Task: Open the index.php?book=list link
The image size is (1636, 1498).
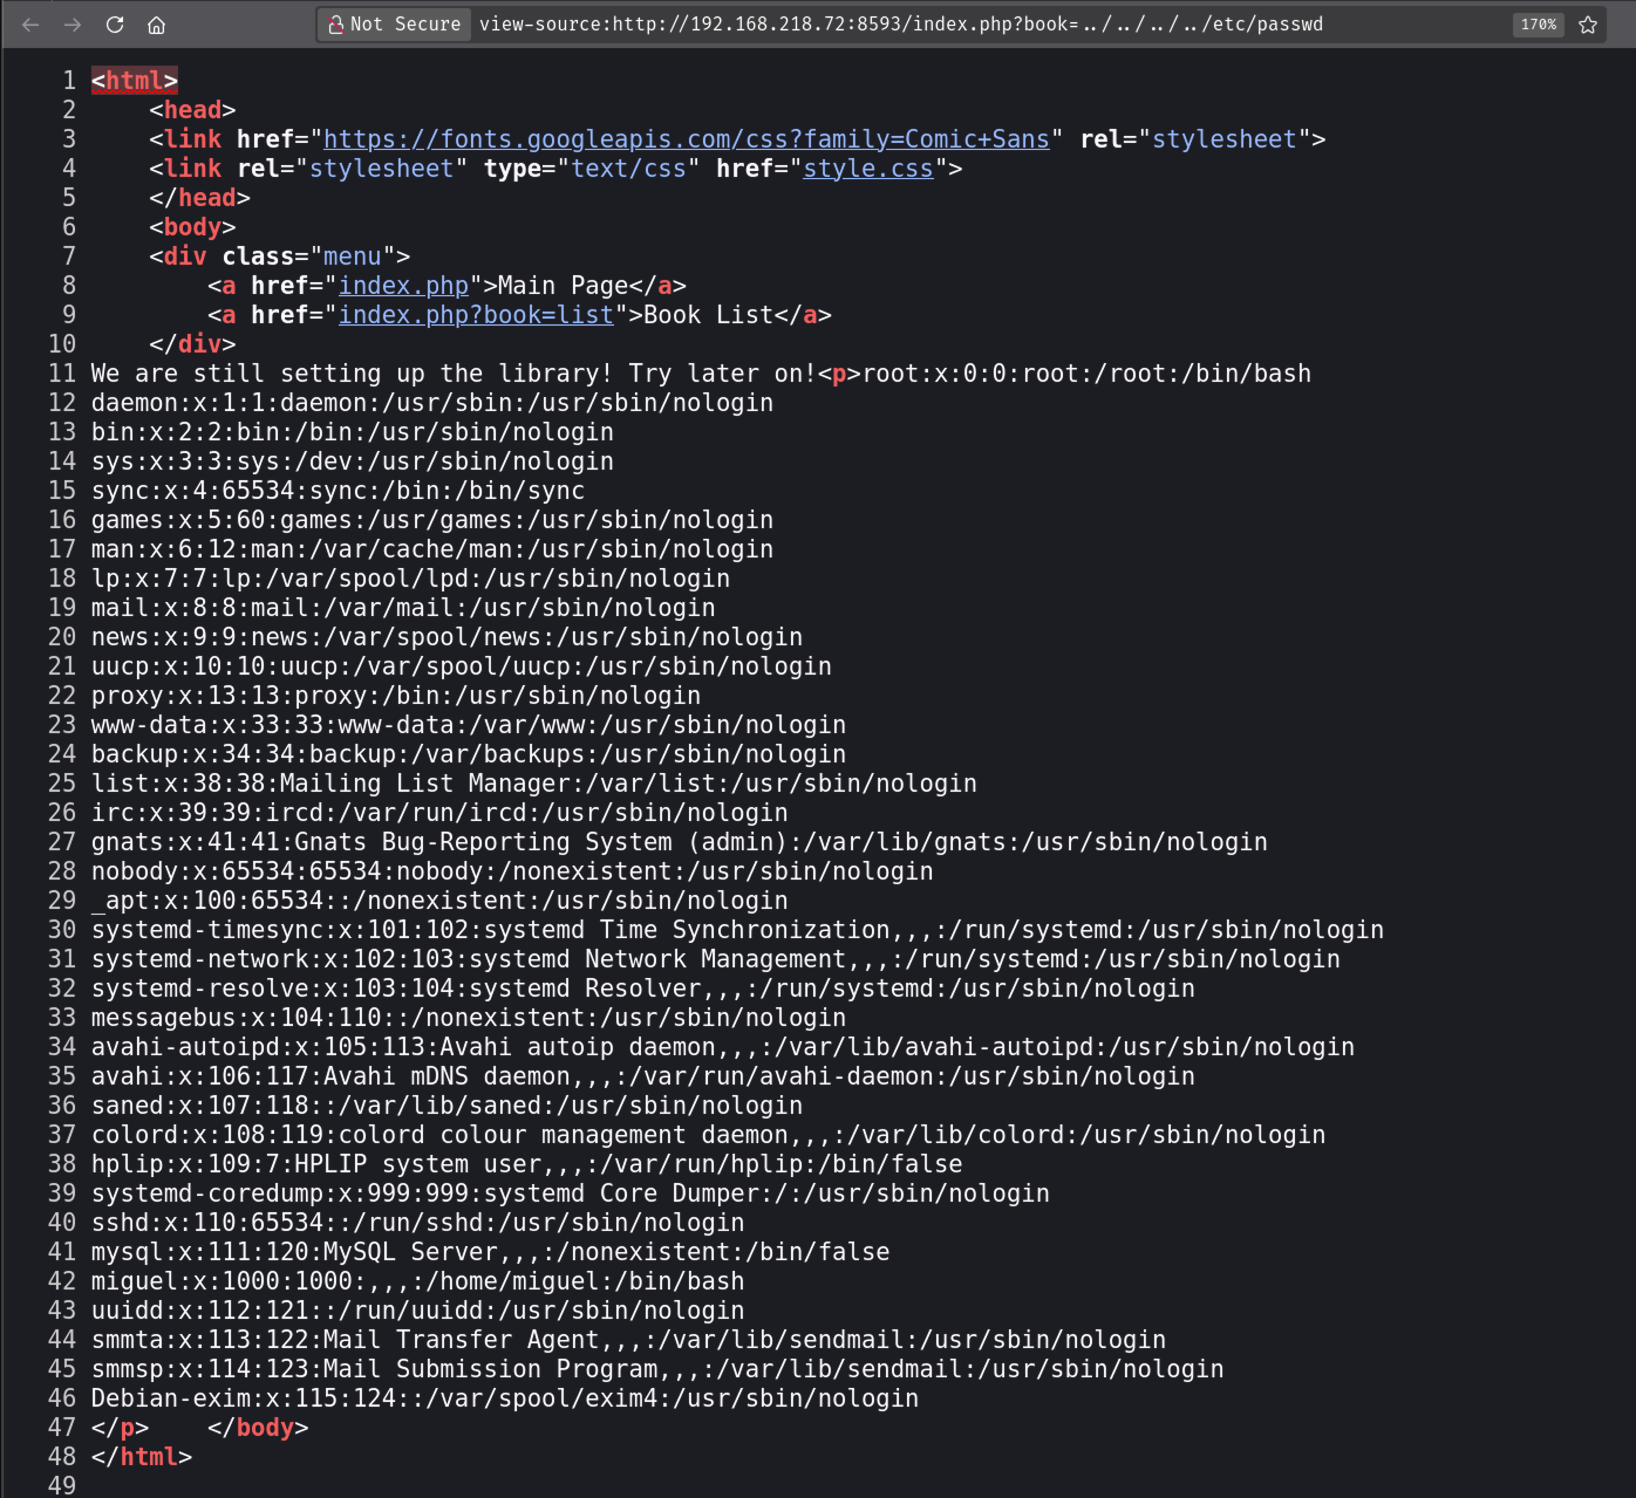Action: [476, 314]
